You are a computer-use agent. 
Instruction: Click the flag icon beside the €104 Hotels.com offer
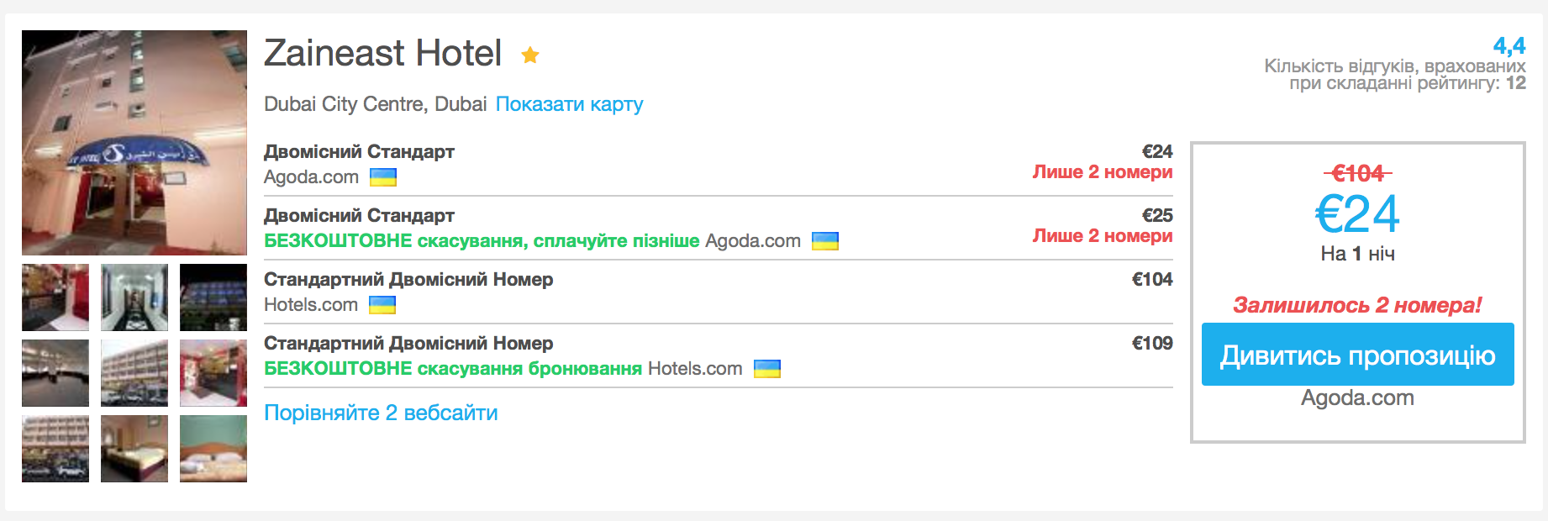click(x=382, y=305)
